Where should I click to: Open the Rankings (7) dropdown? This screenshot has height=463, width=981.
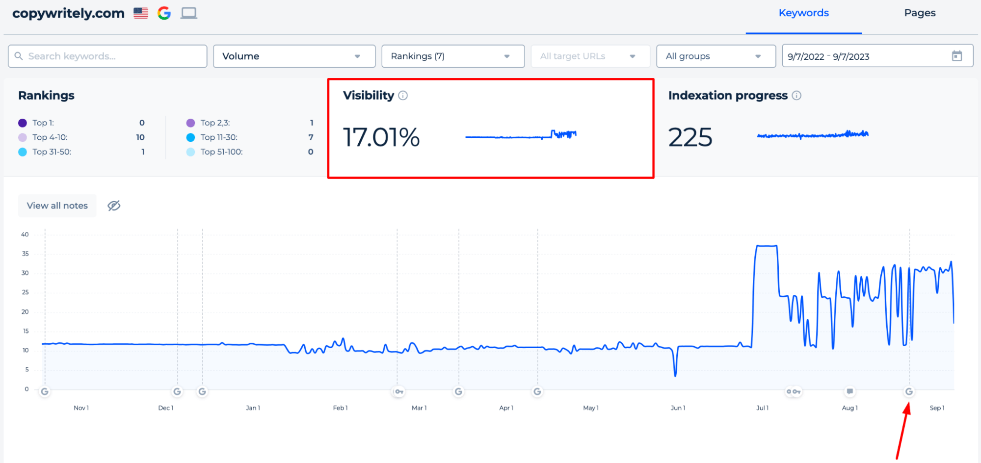453,56
